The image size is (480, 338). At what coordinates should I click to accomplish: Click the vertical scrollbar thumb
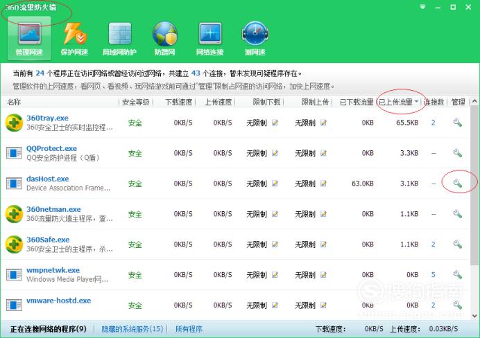(474, 186)
